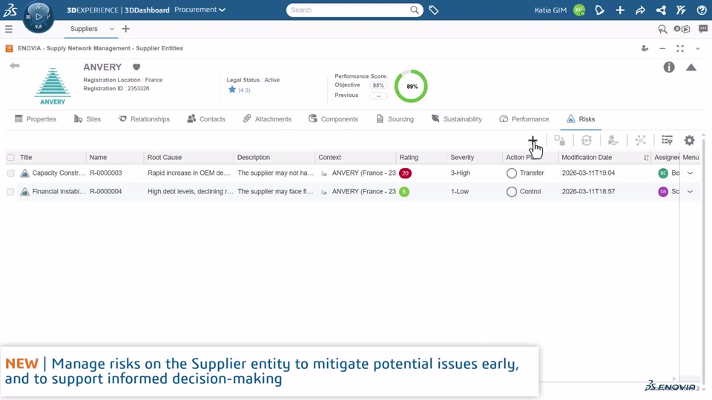Screen dimensions: 712x400
Task: Open the Attachments tab
Action: (267, 119)
